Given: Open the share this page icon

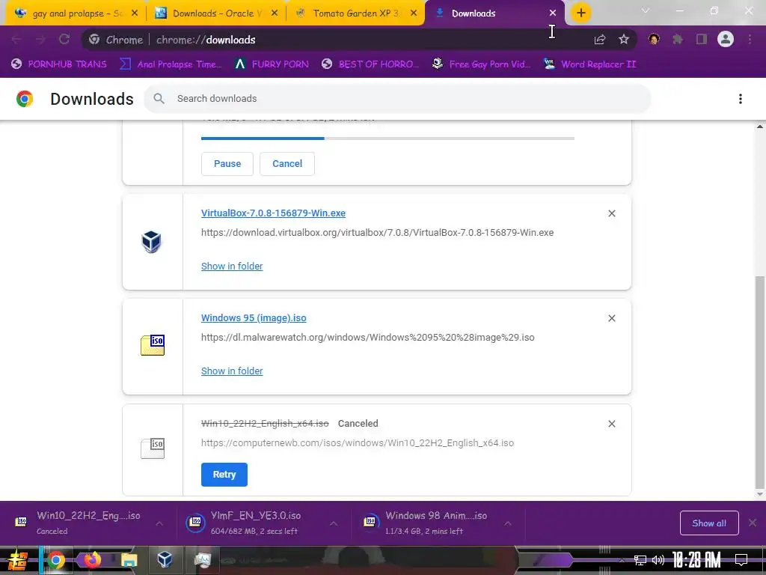Looking at the screenshot, I should click(600, 40).
